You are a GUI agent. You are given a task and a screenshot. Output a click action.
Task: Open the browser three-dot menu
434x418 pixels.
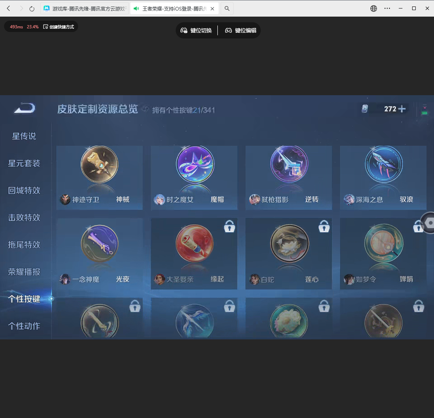pyautogui.click(x=387, y=8)
